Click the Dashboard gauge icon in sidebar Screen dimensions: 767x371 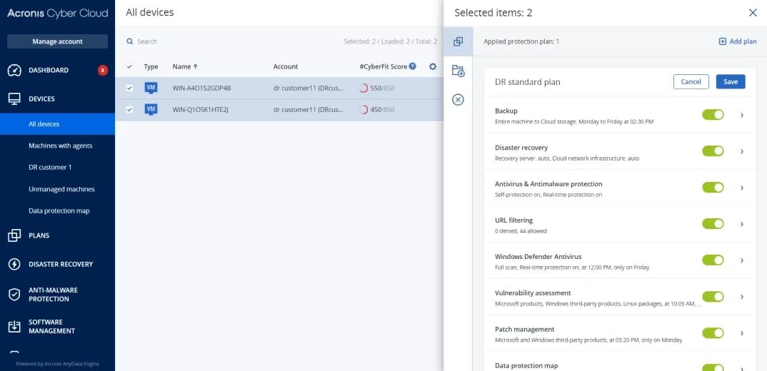coord(14,70)
